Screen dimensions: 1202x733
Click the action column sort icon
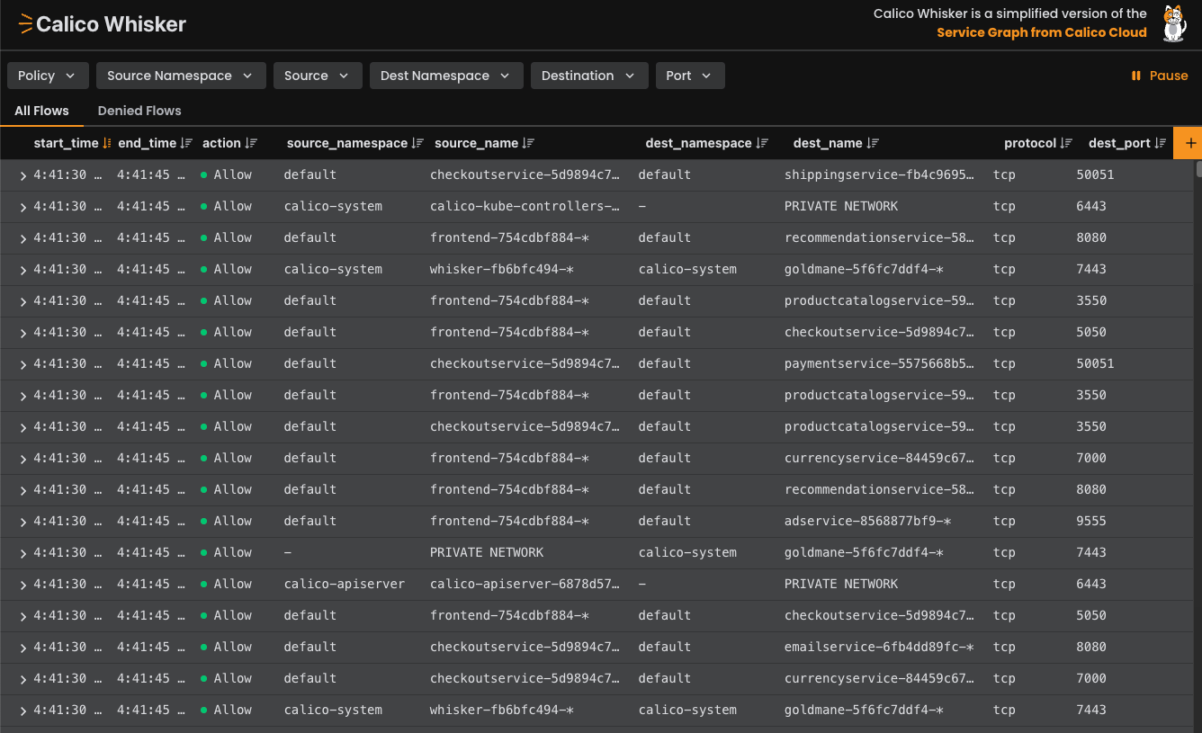[251, 144]
